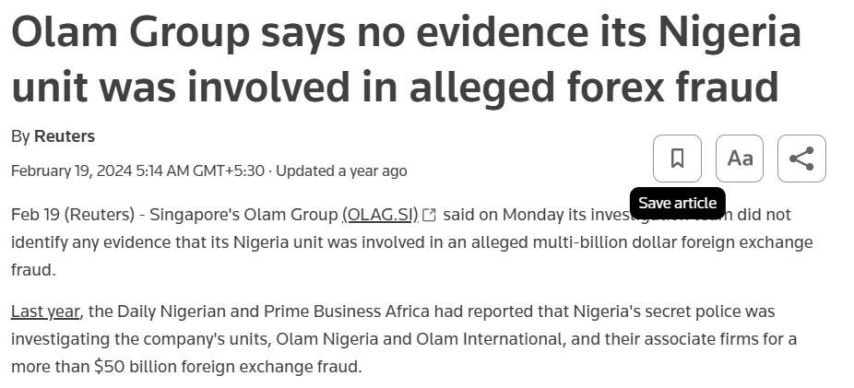Viewport: 854px width, 388px height.
Task: Click the 'forex fraud' words in headline
Action: pos(672,87)
